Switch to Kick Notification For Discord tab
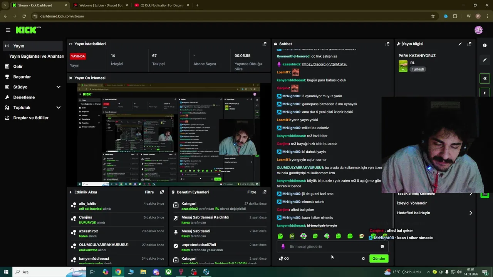 coord(161,5)
